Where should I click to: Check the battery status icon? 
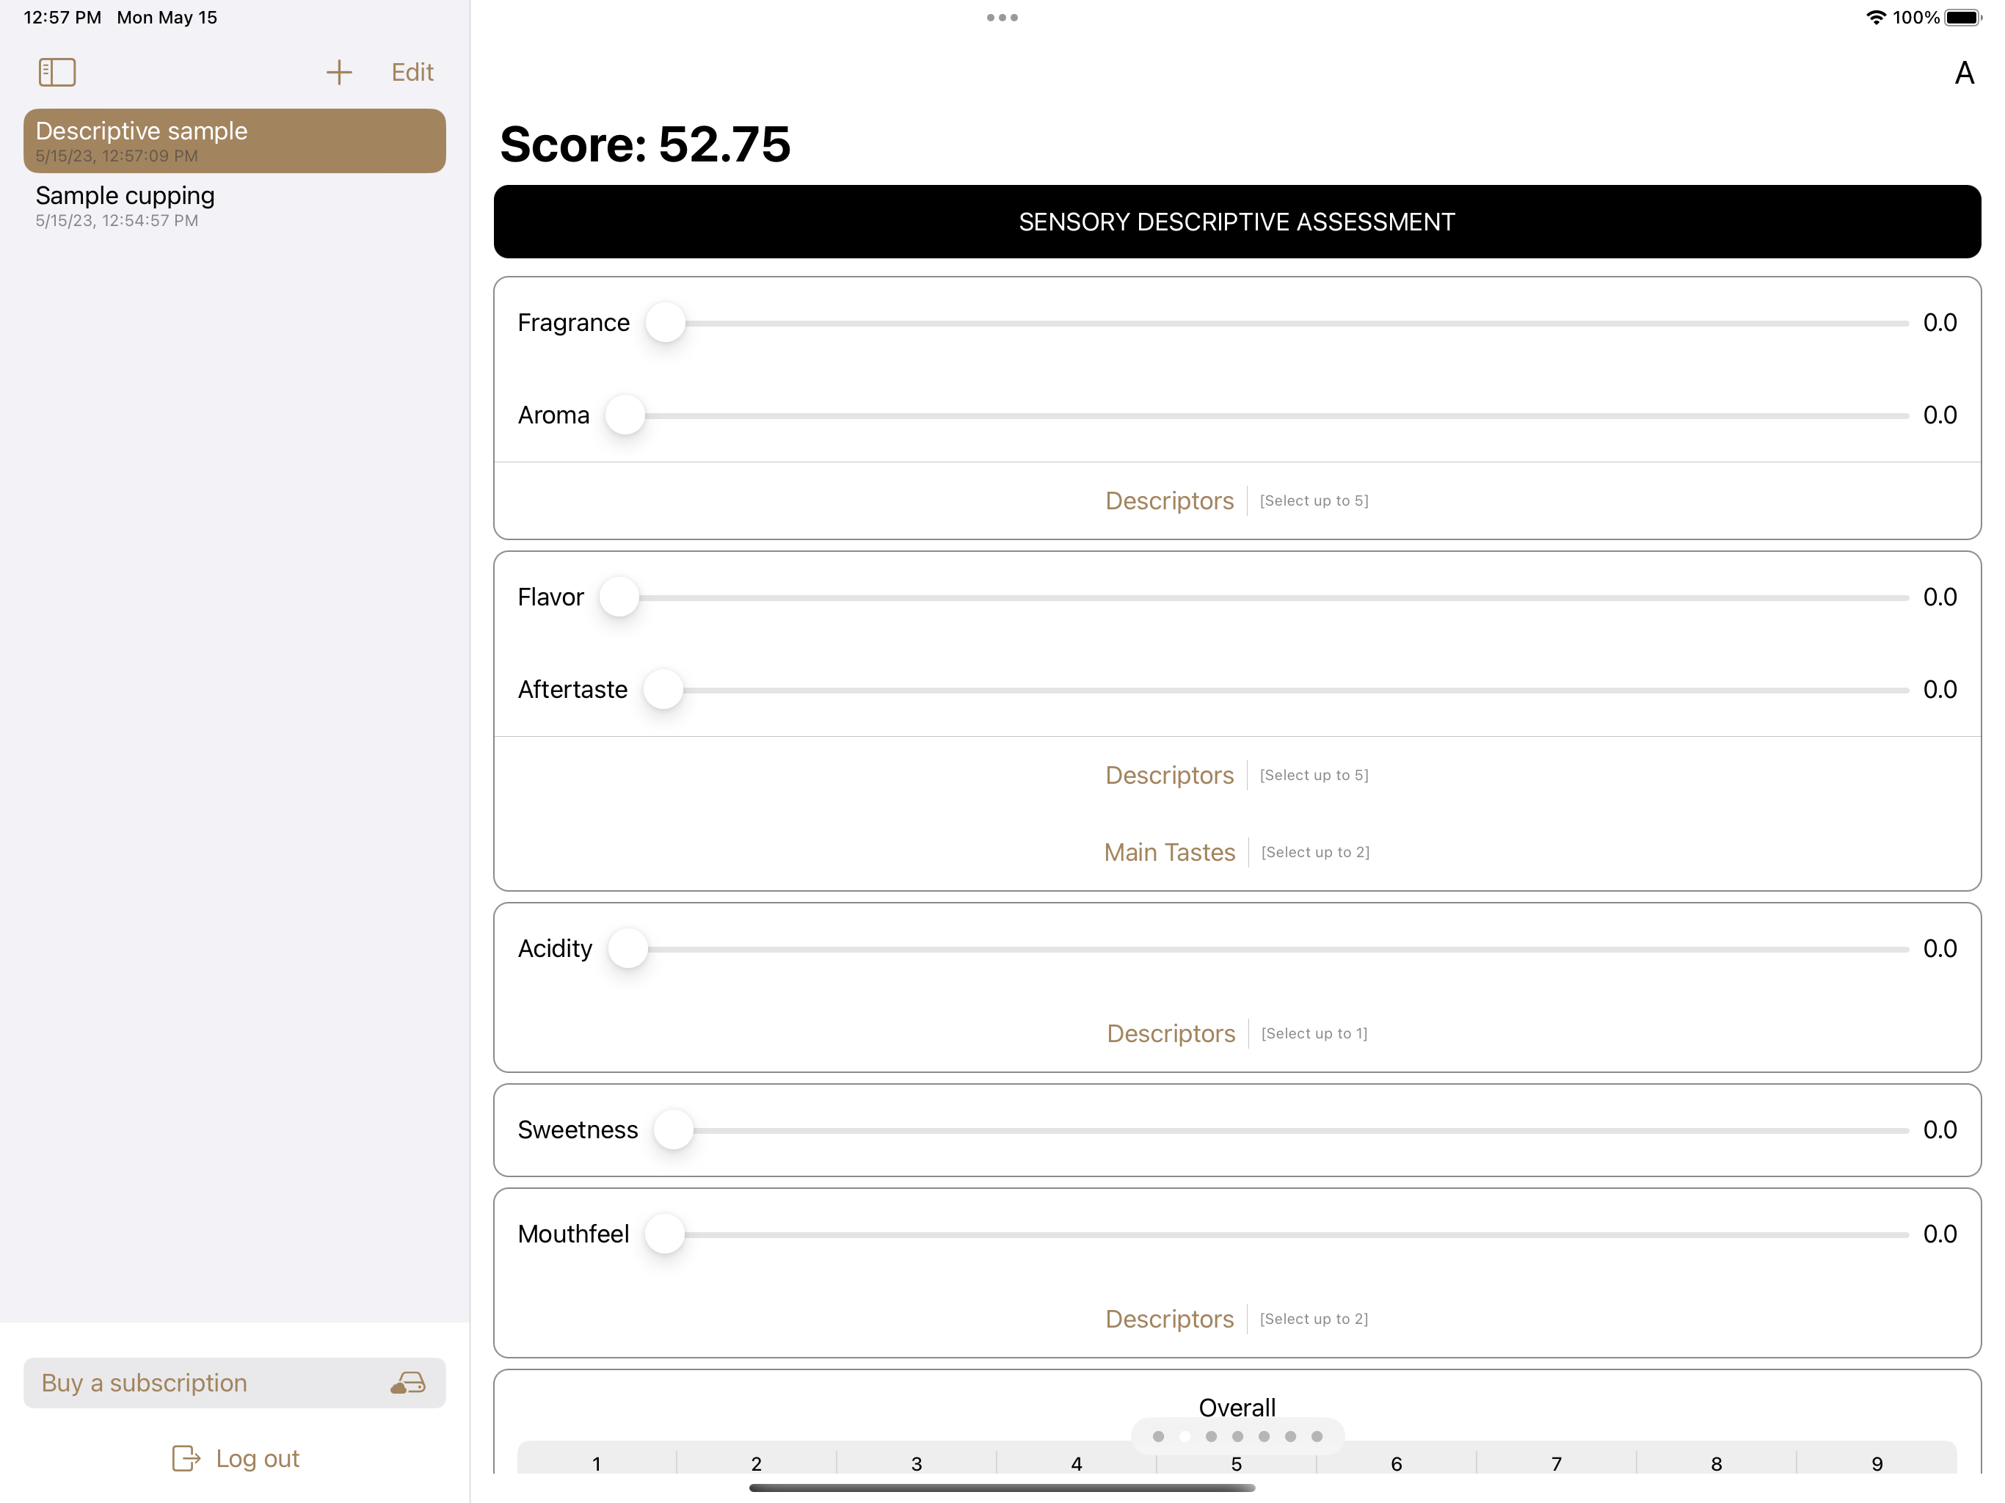pos(1963,17)
